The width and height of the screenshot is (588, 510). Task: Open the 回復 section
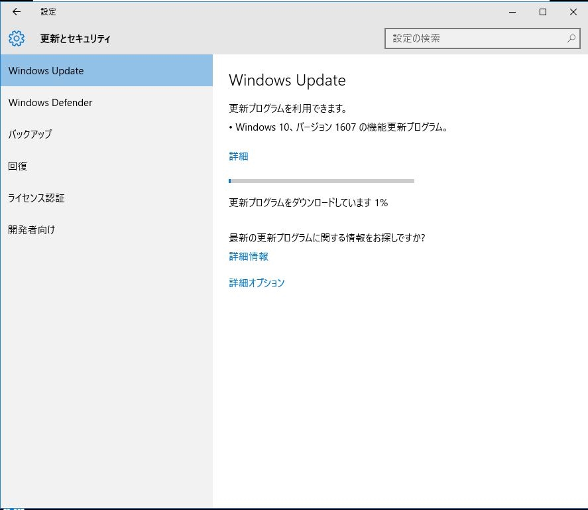click(107, 166)
